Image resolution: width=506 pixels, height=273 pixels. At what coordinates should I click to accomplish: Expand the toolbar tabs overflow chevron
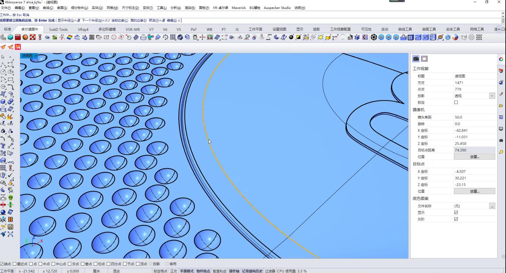coord(499,29)
